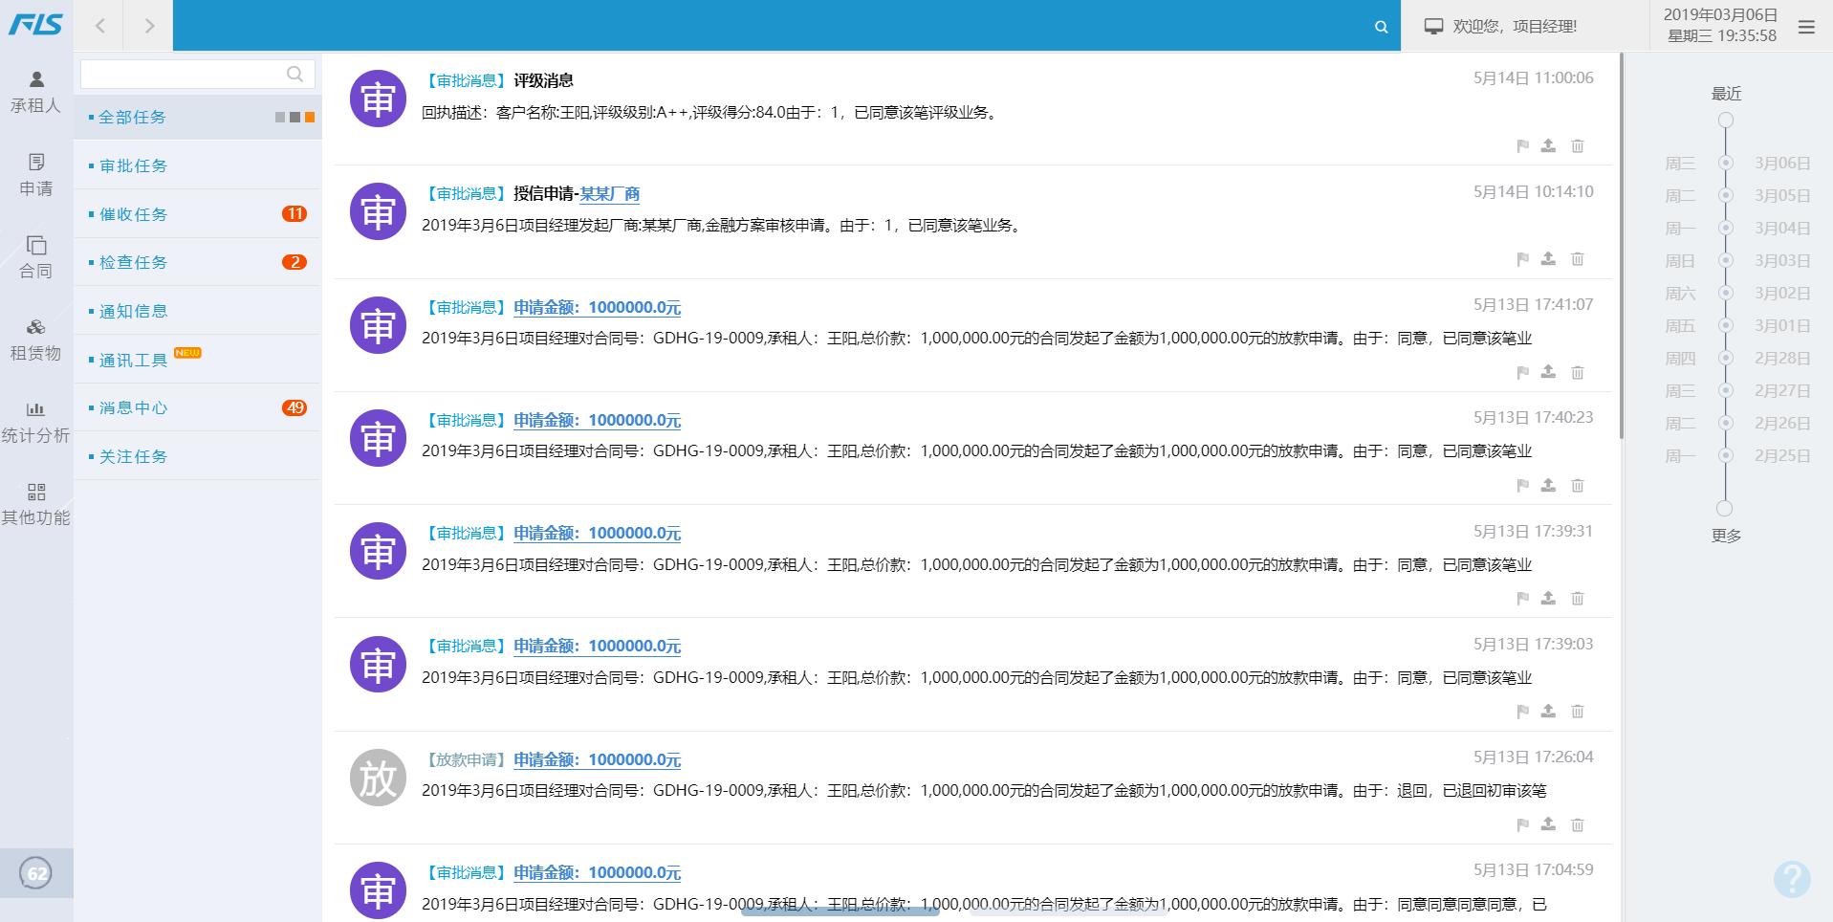Click 申请金额 link on the 放款申请 message

point(597,760)
